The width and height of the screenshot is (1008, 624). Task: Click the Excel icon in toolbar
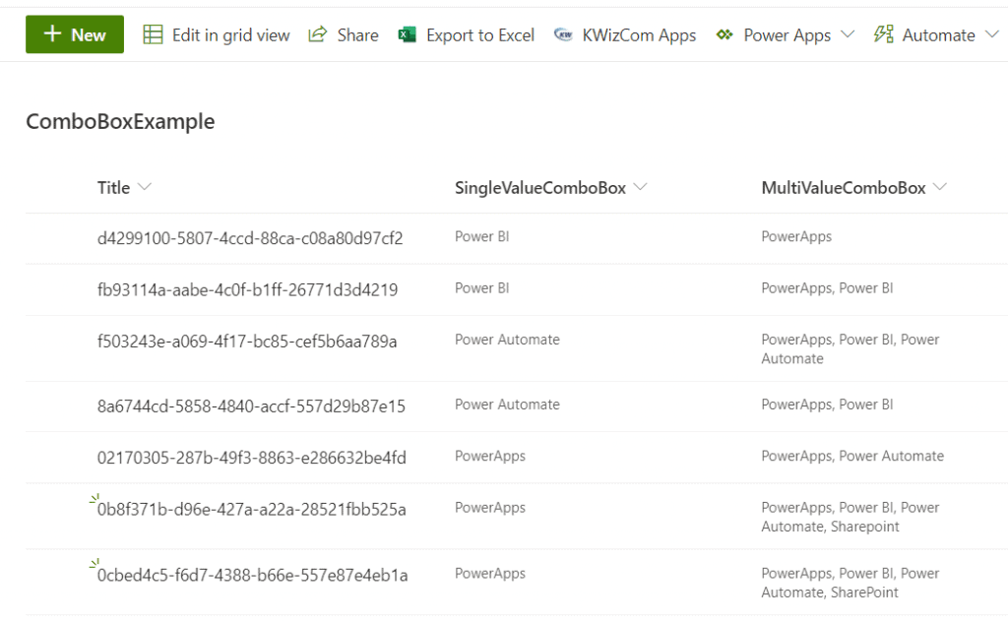pos(407,34)
